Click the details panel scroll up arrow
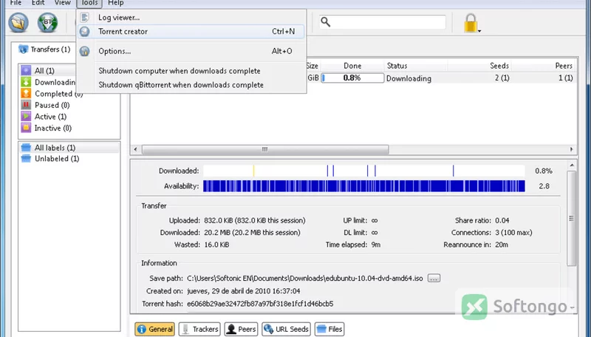Image resolution: width=591 pixels, height=337 pixels. (571, 166)
